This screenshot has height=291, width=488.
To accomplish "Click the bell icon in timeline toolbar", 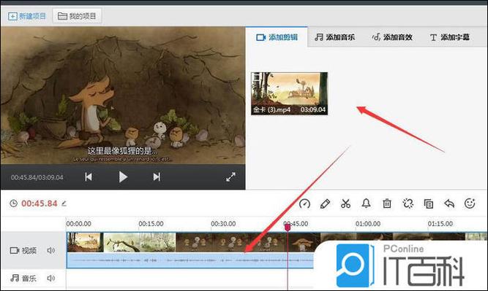I will click(366, 203).
